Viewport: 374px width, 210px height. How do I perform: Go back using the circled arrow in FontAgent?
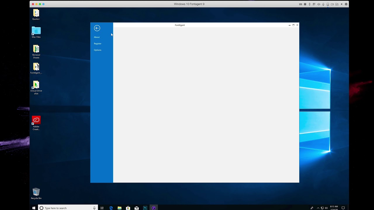[97, 28]
